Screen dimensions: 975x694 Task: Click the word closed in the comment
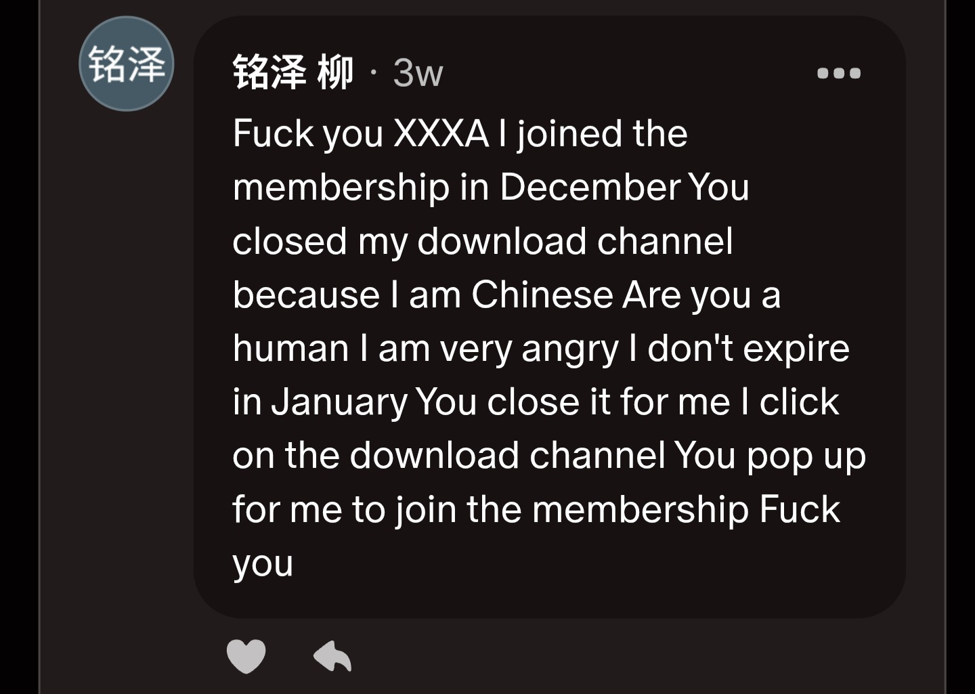(289, 241)
